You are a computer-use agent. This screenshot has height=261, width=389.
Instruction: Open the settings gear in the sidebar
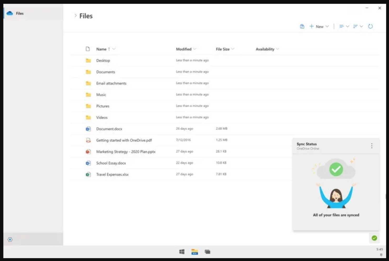(10, 240)
